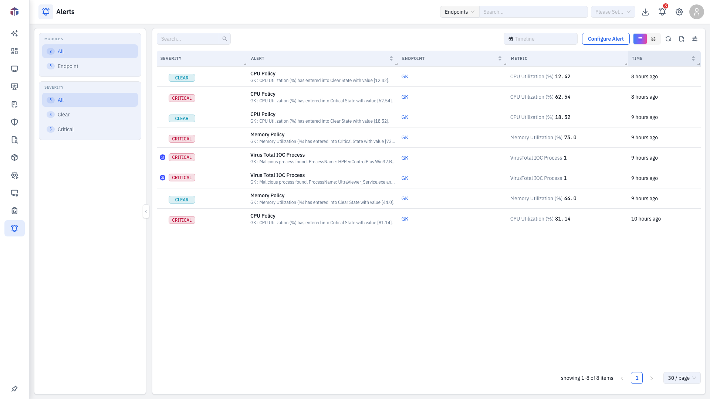Open the clipboard reports sidebar icon

point(14,211)
